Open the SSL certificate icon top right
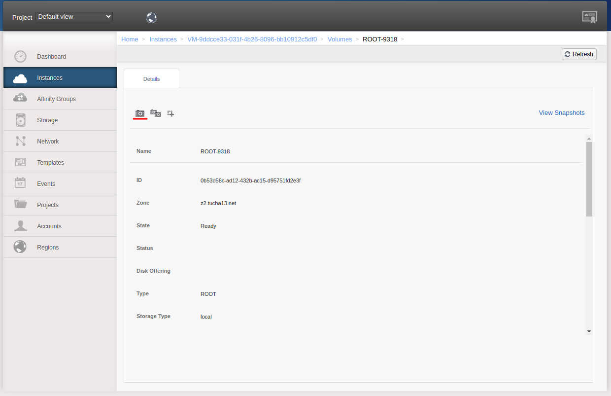Screen dimensions: 611x396 click(589, 16)
